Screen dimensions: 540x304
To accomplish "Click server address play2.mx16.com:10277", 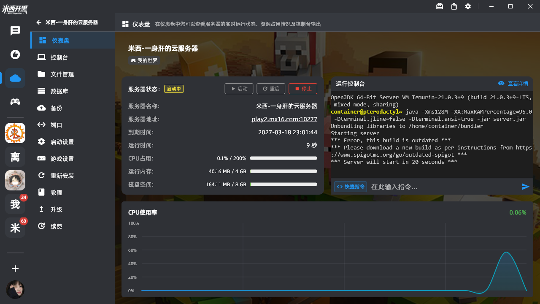I will click(x=284, y=119).
